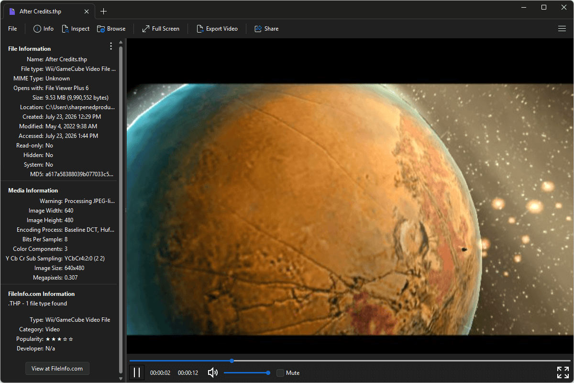Click Export Video in the toolbar
The width and height of the screenshot is (574, 383).
(x=217, y=29)
